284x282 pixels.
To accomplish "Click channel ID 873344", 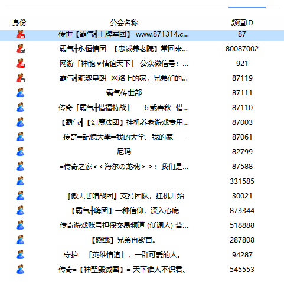I will (x=242, y=211).
